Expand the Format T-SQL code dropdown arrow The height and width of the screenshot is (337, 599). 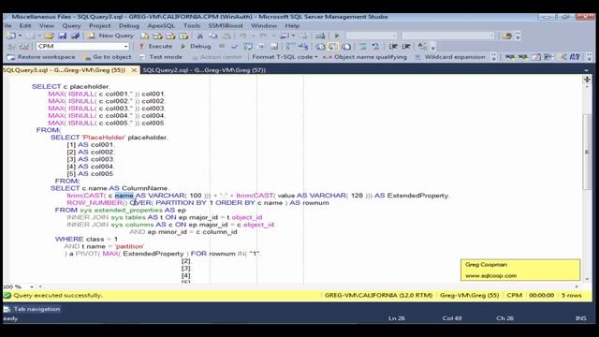coord(316,57)
